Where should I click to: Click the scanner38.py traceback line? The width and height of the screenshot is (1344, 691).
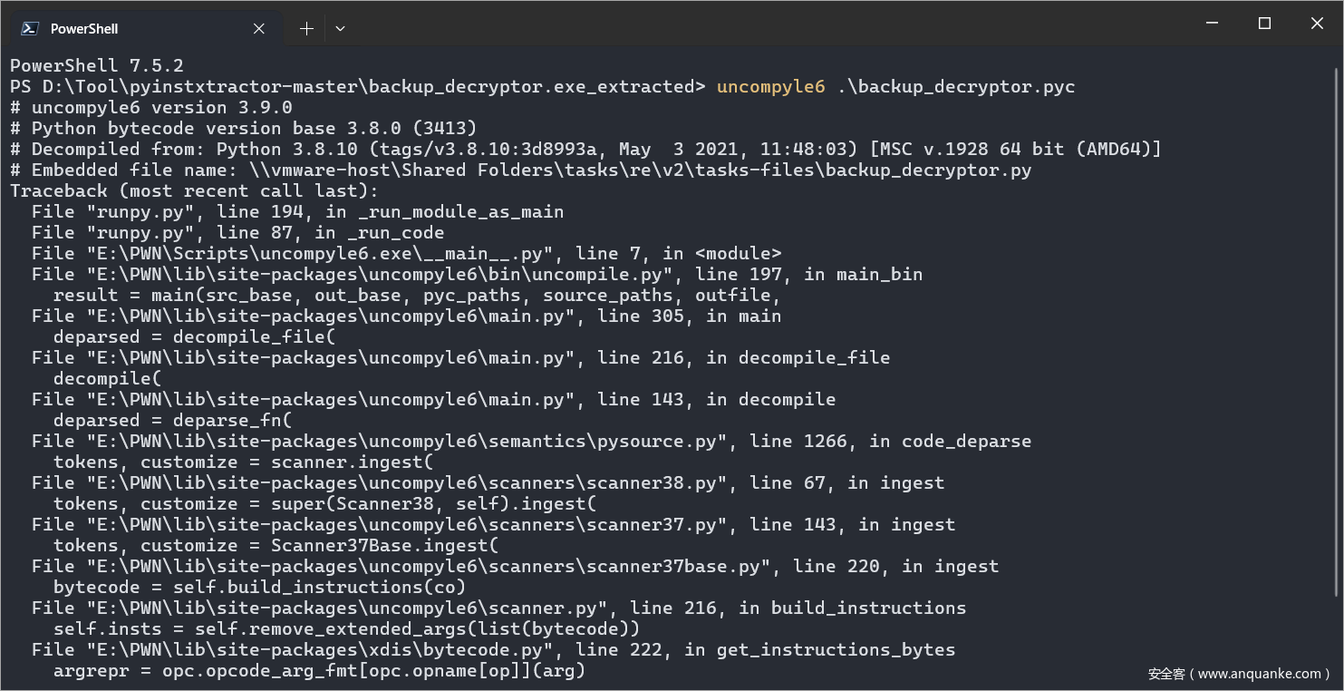488,483
